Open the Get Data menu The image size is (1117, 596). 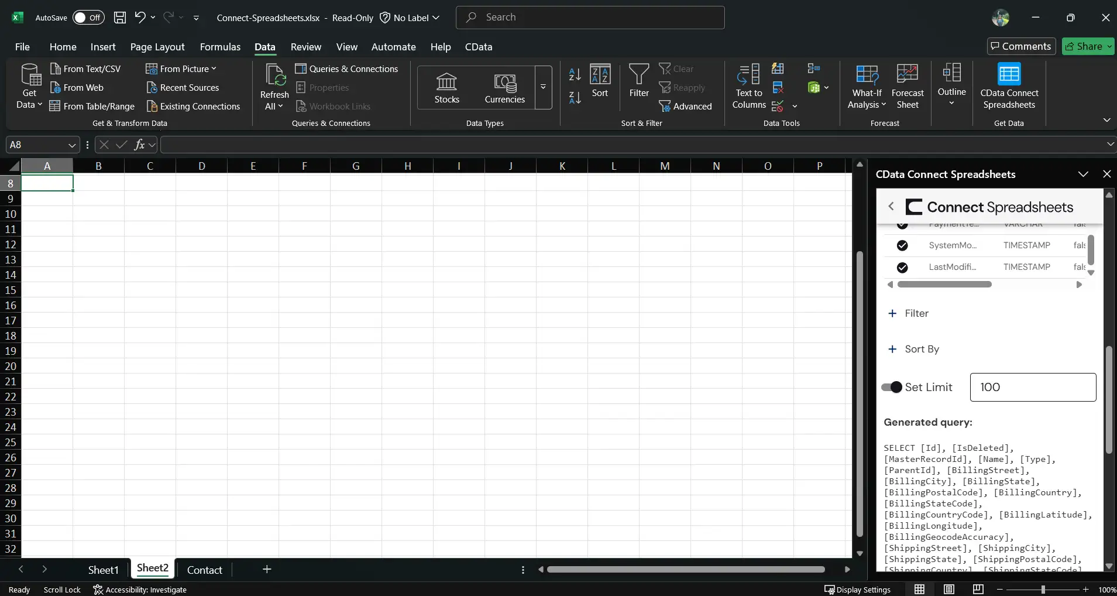pos(30,87)
